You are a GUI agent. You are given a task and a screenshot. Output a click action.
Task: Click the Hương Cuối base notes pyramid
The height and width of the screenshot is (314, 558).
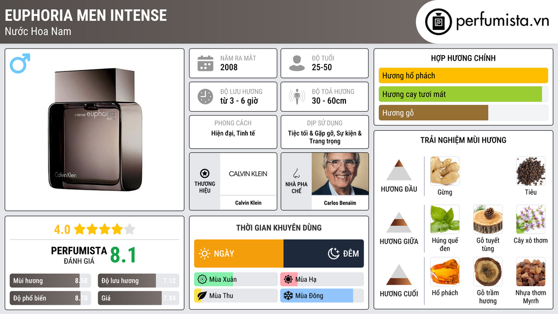coord(398,275)
